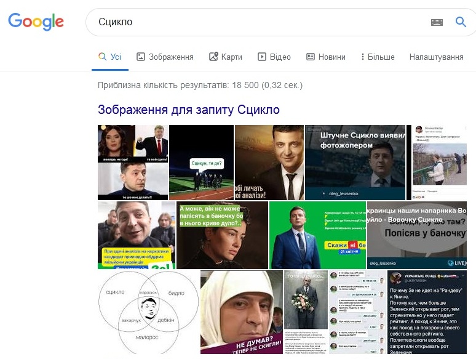Click inside the search query field
The width and height of the screenshot is (476, 359).
click(x=258, y=22)
